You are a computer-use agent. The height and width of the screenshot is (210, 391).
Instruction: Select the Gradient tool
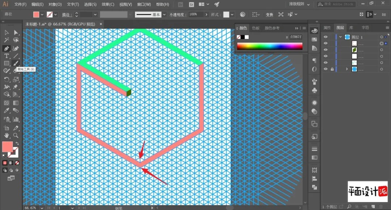coord(16,103)
